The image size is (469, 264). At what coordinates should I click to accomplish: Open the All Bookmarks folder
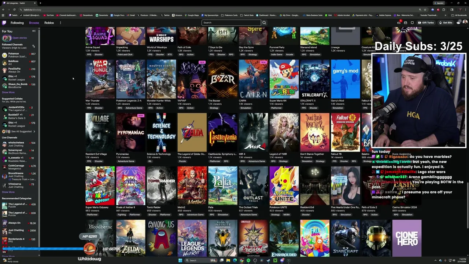(459, 15)
